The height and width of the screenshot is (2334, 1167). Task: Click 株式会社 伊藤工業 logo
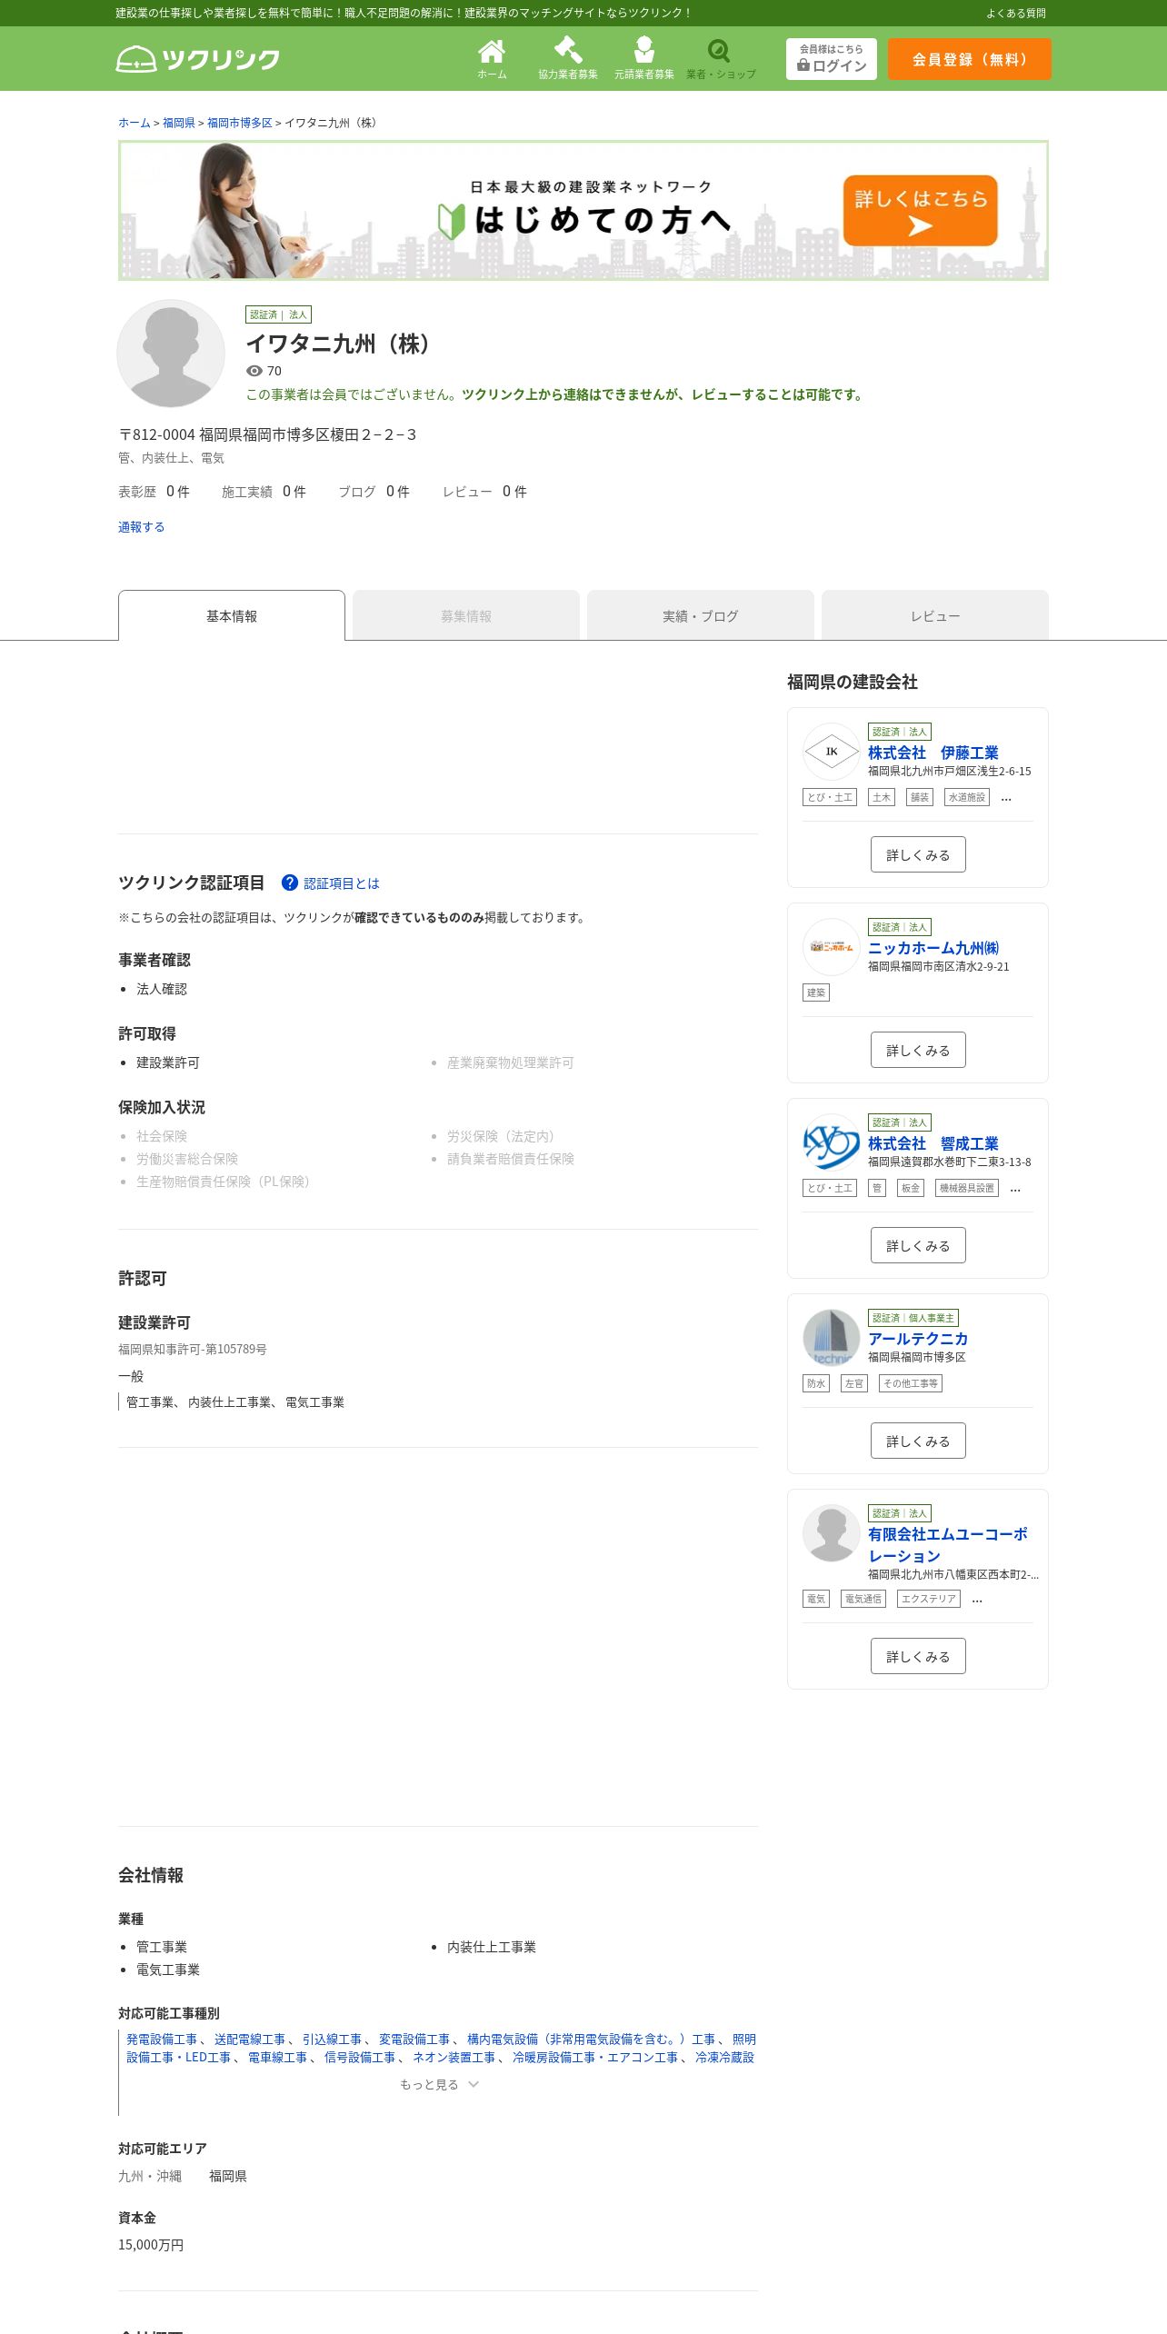[x=832, y=752]
